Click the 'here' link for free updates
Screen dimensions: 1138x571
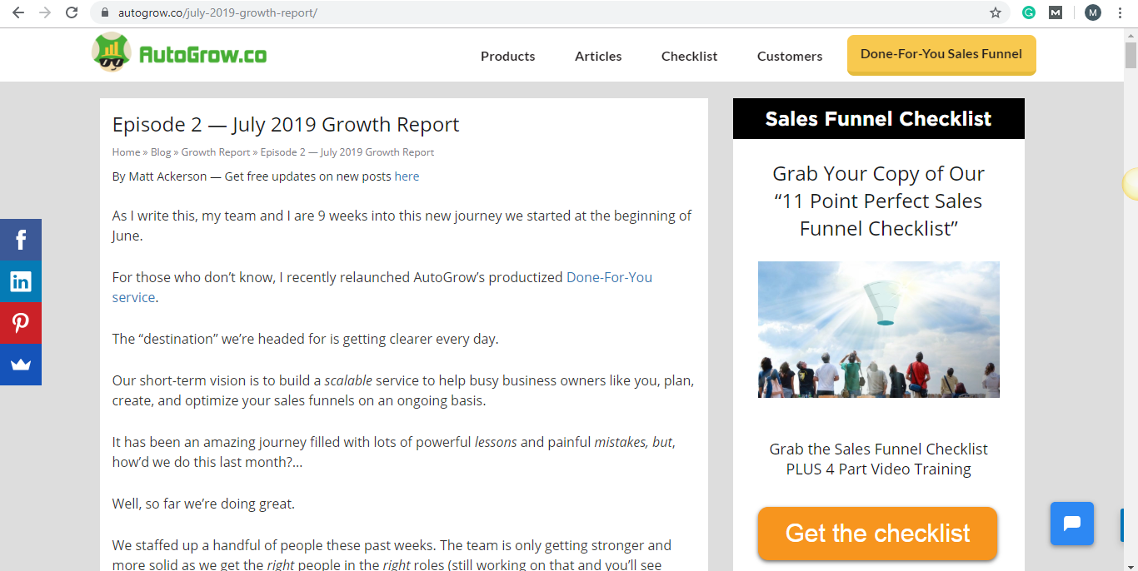click(x=407, y=176)
